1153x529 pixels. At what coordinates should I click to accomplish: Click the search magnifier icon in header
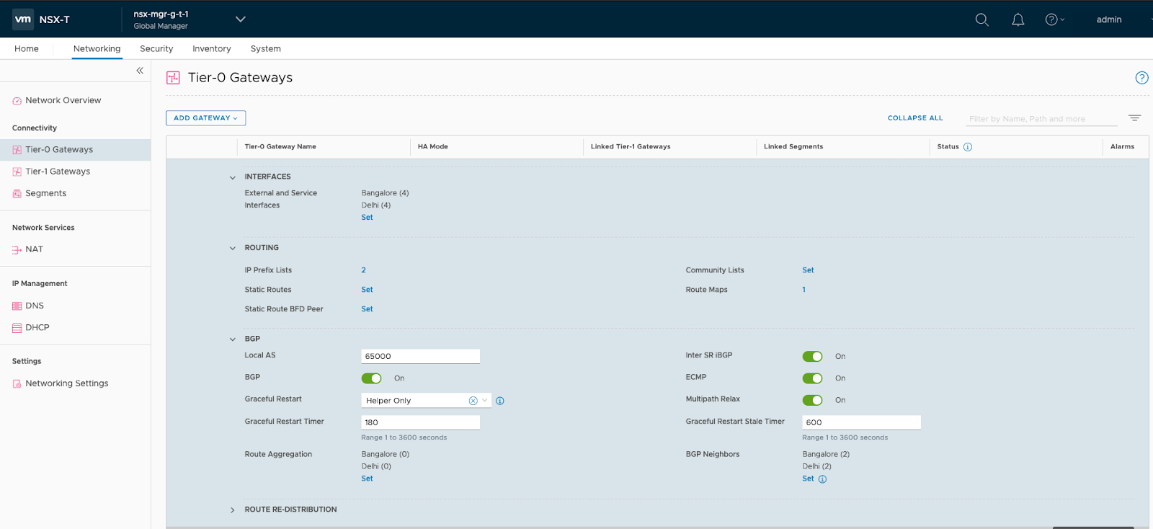(981, 19)
